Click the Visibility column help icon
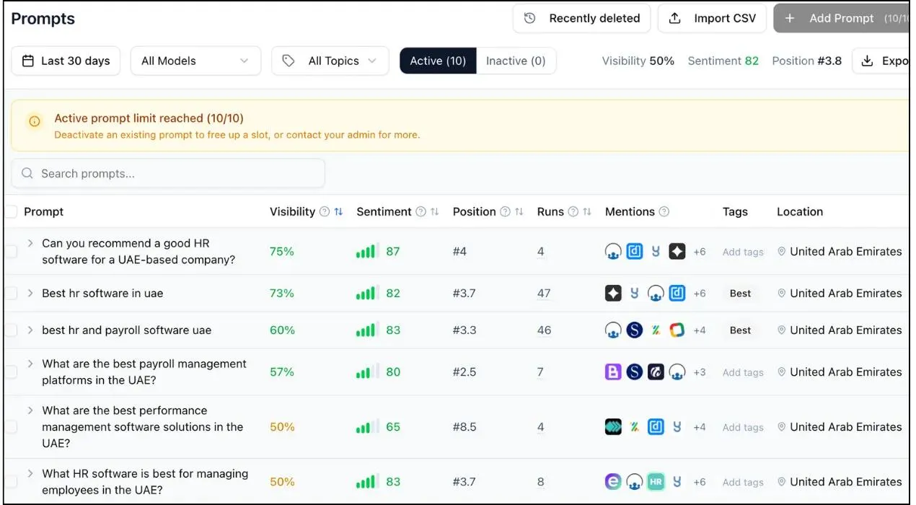 (x=325, y=212)
